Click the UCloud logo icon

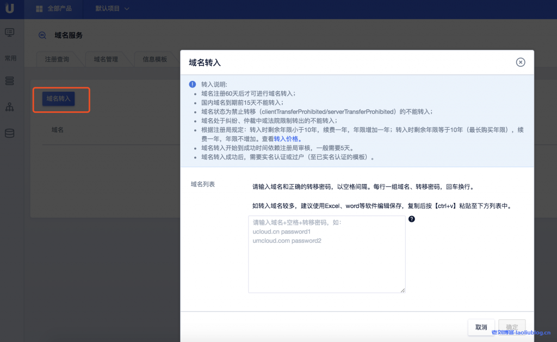(x=10, y=9)
